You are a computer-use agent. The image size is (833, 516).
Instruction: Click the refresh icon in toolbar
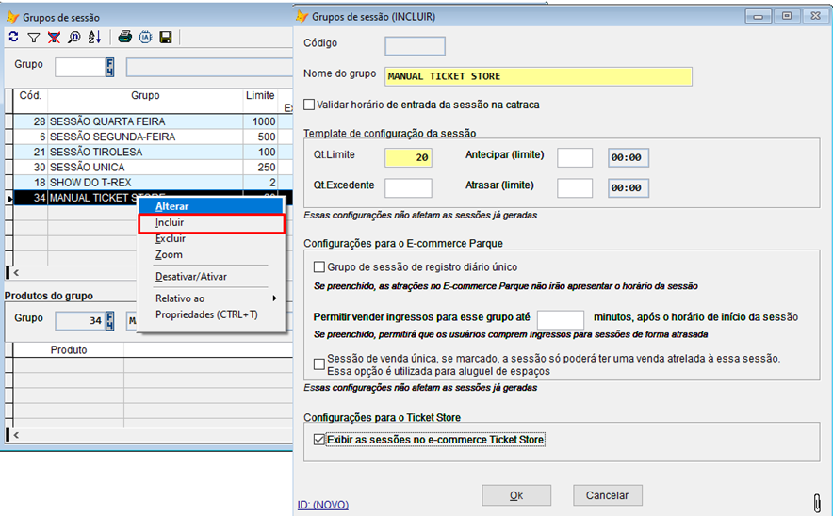pos(13,38)
